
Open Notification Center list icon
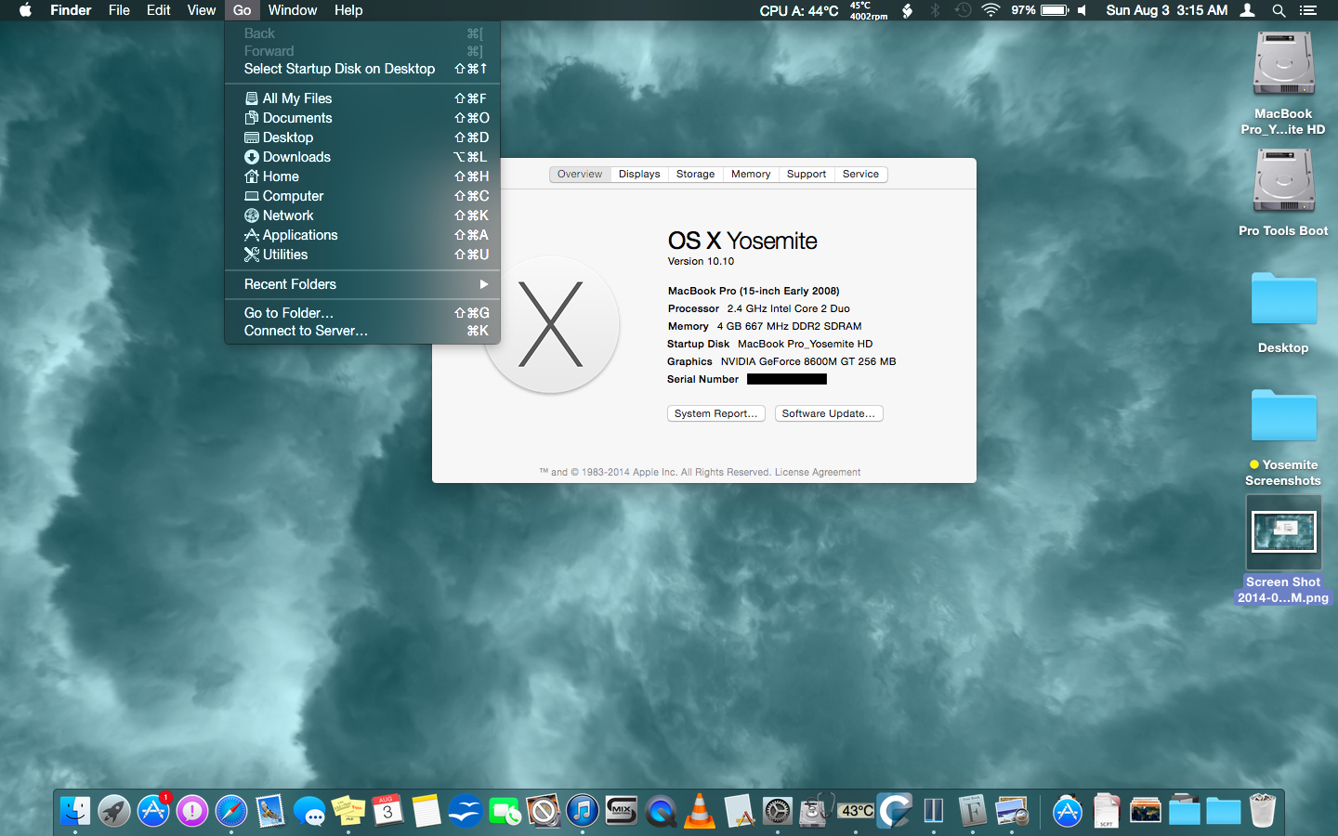point(1308,10)
